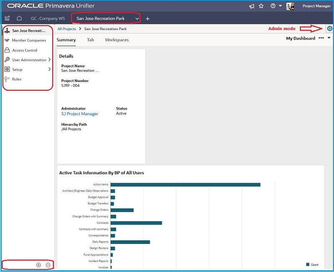Switch to the Summary tab
The width and height of the screenshot is (334, 272).
[66, 40]
